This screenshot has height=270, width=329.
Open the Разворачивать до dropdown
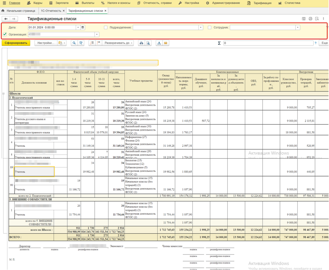click(x=118, y=43)
